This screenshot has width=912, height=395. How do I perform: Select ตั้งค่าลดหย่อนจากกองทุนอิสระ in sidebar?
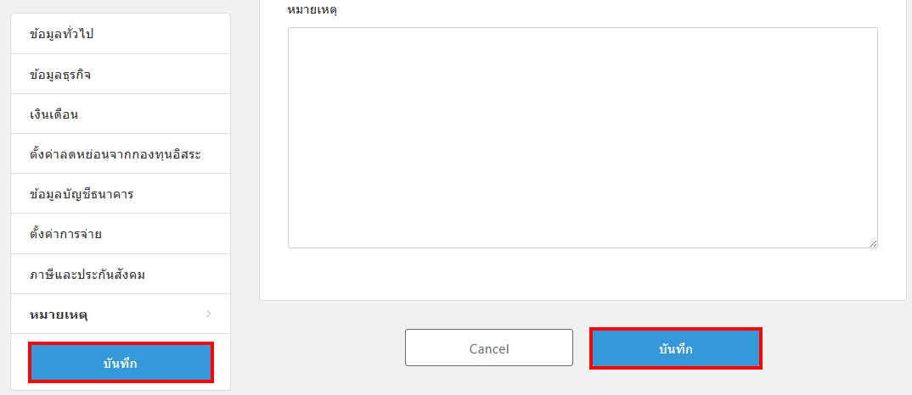click(x=121, y=154)
